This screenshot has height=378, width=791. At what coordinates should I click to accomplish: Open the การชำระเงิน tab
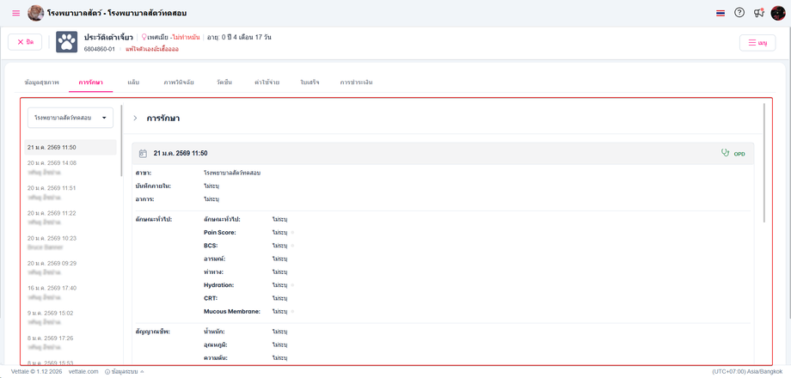pyautogui.click(x=356, y=82)
